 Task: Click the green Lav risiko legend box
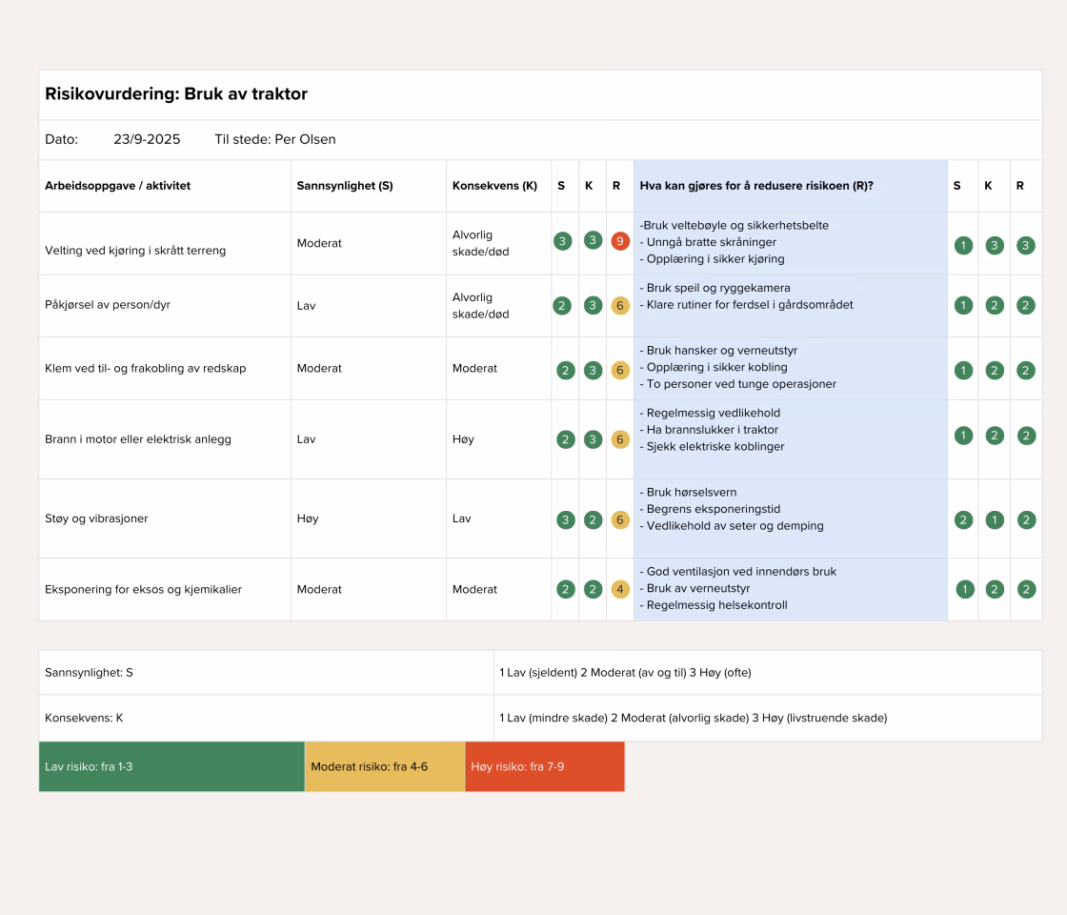171,766
